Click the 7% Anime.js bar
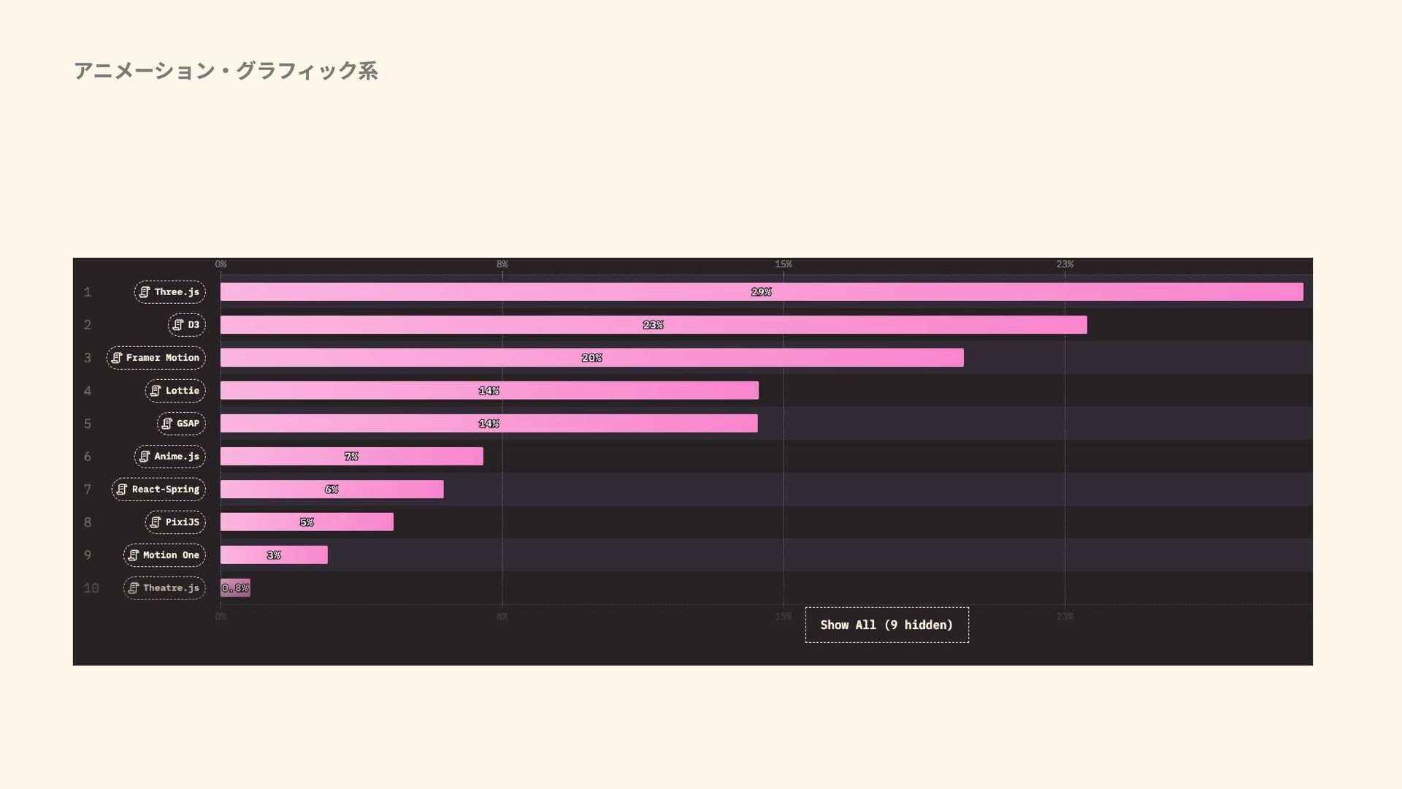Viewport: 1402px width, 789px height. point(352,457)
